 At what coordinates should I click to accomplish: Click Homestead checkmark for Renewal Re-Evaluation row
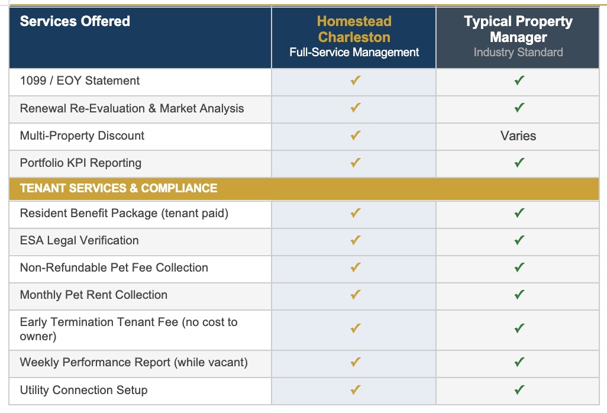click(355, 108)
